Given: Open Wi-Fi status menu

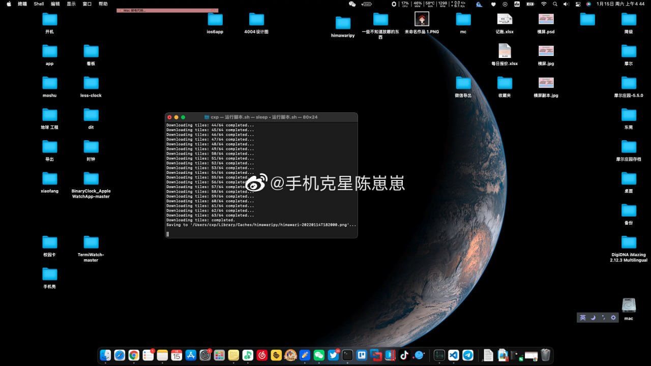Looking at the screenshot, I should tap(544, 4).
